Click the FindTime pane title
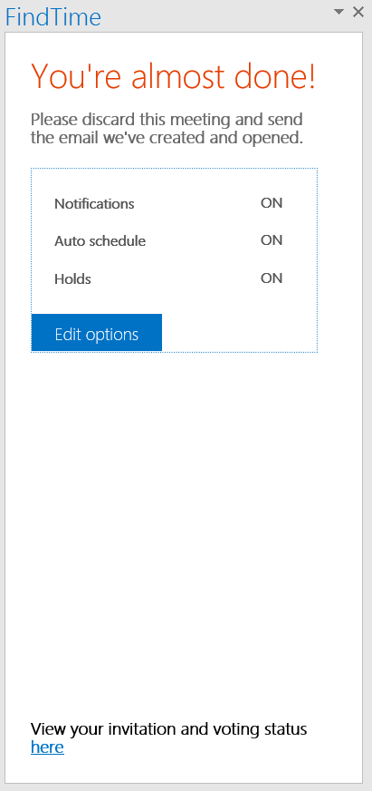Image resolution: width=372 pixels, height=791 pixels. tap(53, 17)
